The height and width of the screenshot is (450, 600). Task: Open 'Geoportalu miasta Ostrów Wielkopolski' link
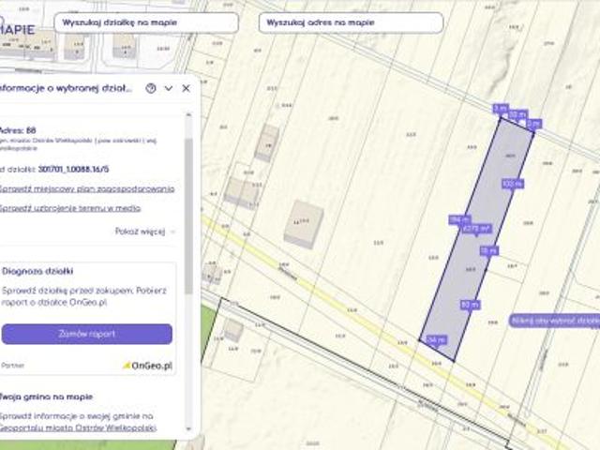78,427
